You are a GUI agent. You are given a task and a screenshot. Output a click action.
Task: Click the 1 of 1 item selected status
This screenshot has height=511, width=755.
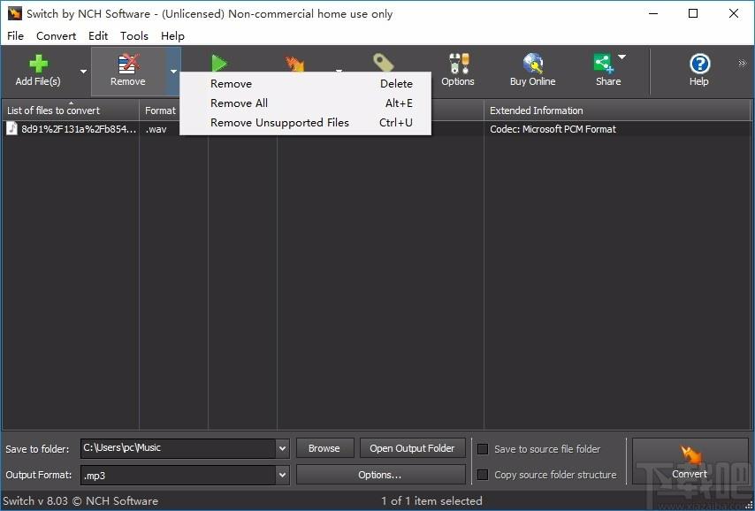click(x=431, y=501)
